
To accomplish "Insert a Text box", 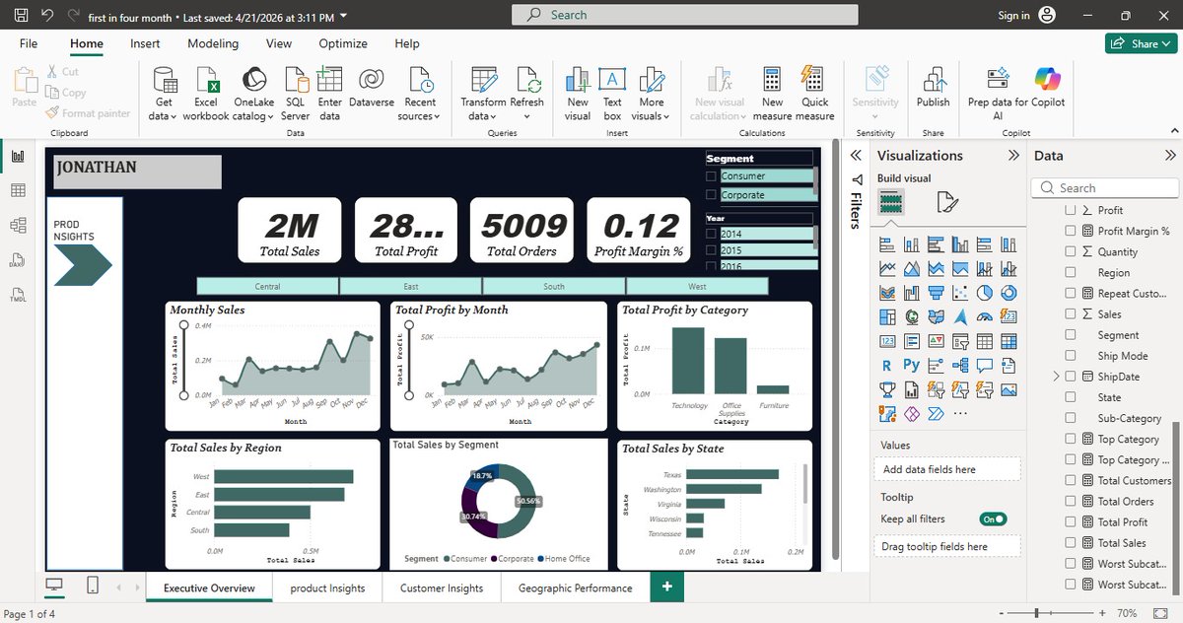I will (612, 95).
